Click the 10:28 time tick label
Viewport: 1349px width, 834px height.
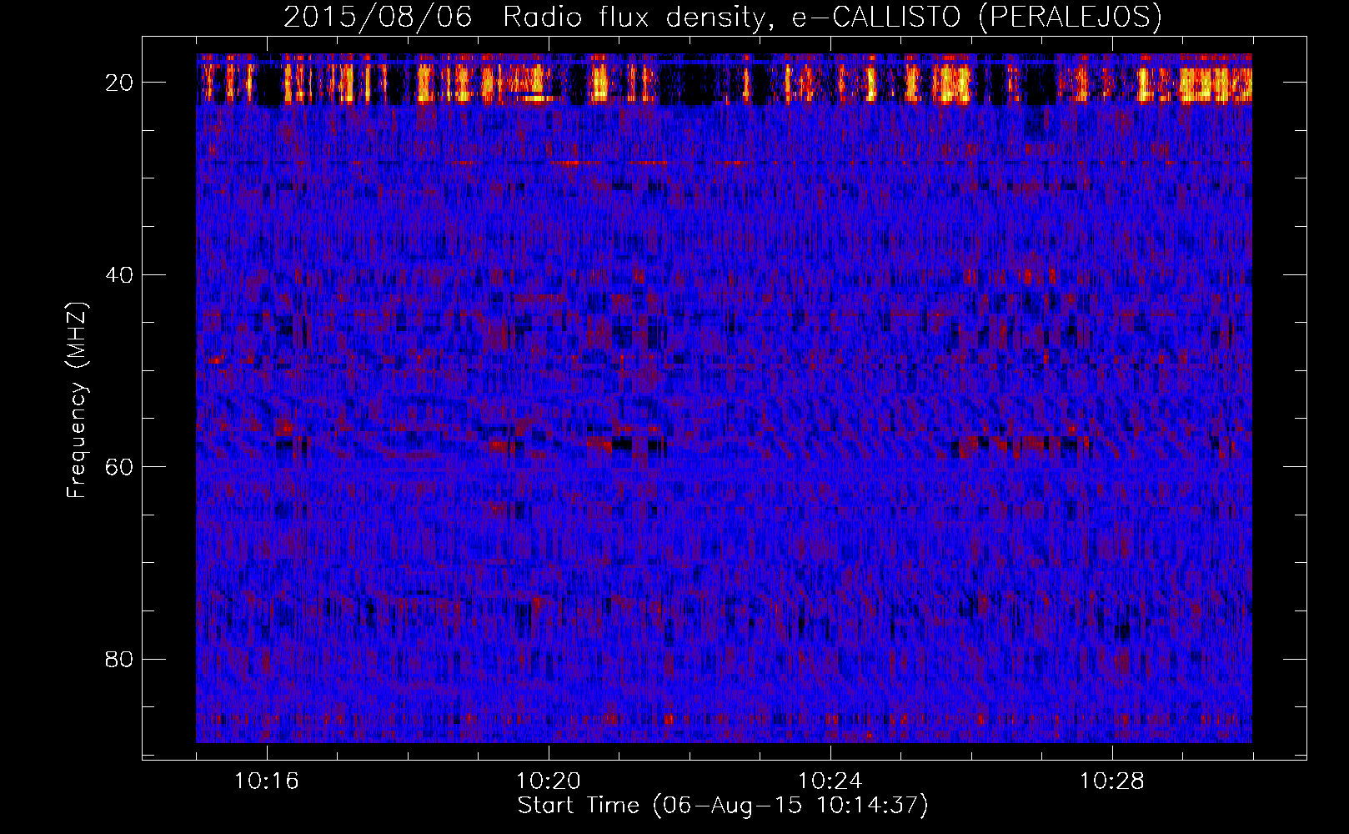pyautogui.click(x=1112, y=781)
